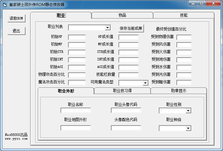Image resolution: width=223 pixels, height=151 pixels.
Task: Focus the 受到火伤害 input field
Action: (184, 52)
